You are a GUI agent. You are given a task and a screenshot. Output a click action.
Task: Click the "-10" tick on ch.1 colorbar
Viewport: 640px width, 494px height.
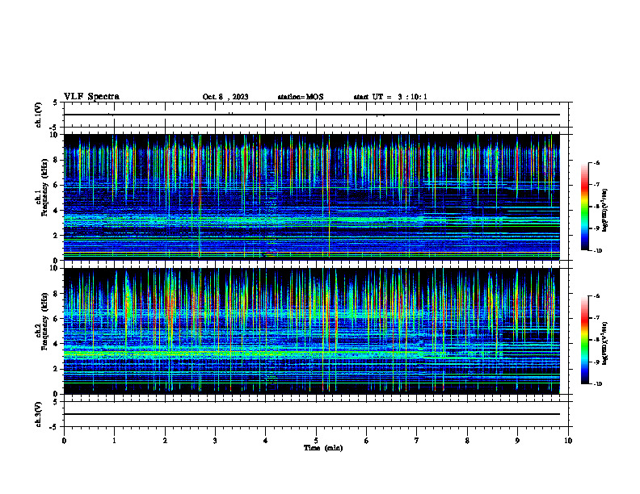coord(597,251)
